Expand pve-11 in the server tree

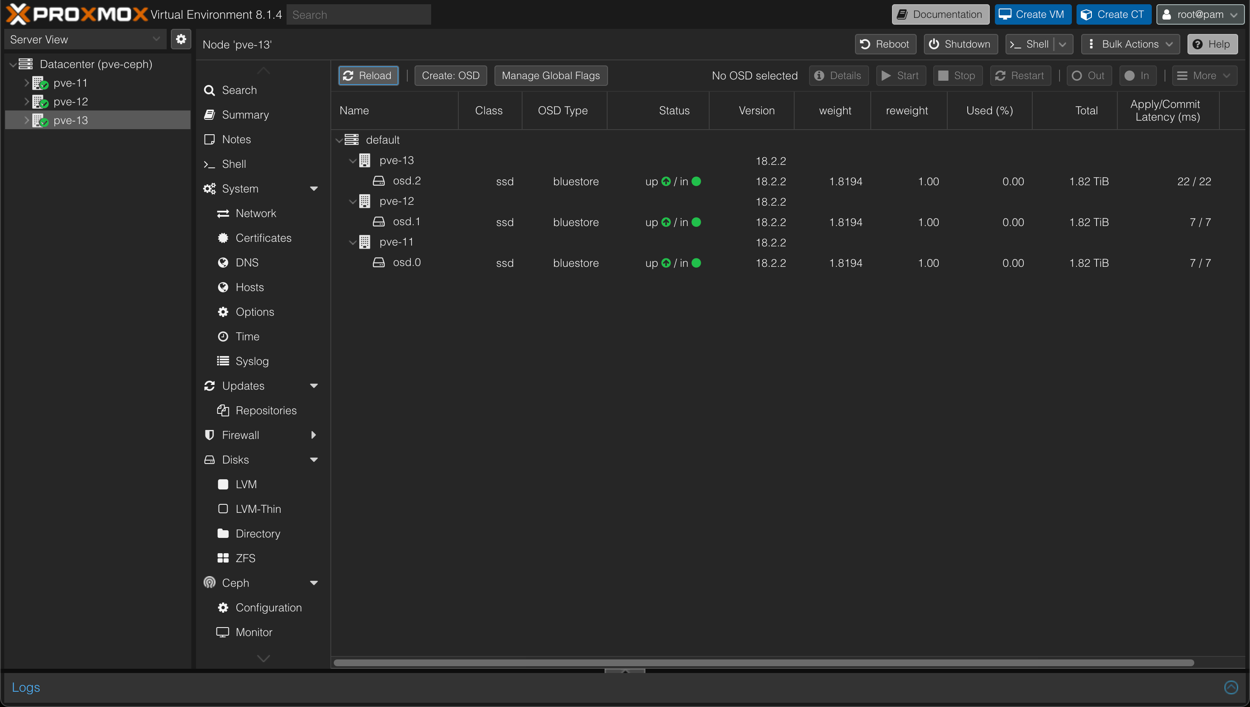click(x=27, y=83)
